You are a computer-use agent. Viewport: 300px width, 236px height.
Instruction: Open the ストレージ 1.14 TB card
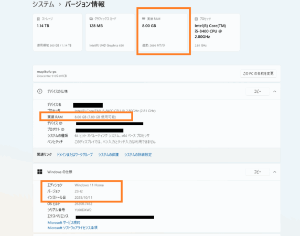[x=57, y=32]
